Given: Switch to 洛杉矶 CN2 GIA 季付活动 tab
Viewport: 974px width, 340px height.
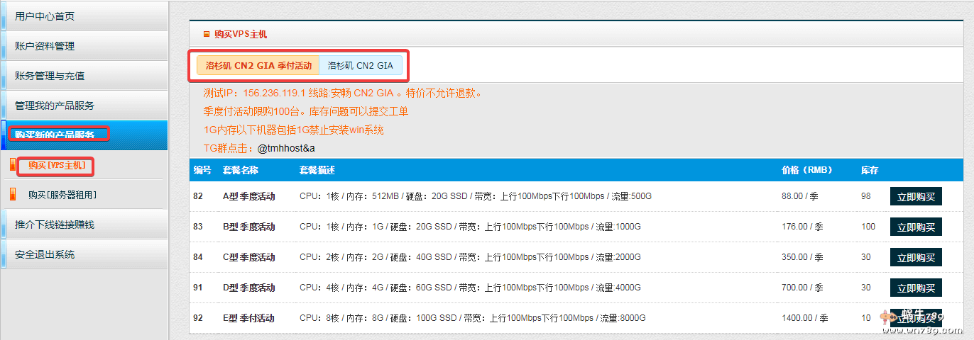Looking at the screenshot, I should coord(258,66).
